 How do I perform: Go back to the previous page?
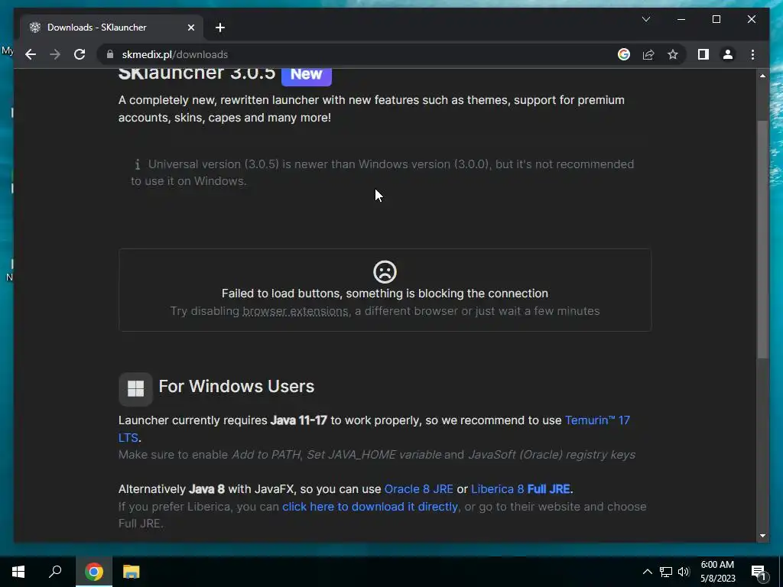click(x=31, y=54)
